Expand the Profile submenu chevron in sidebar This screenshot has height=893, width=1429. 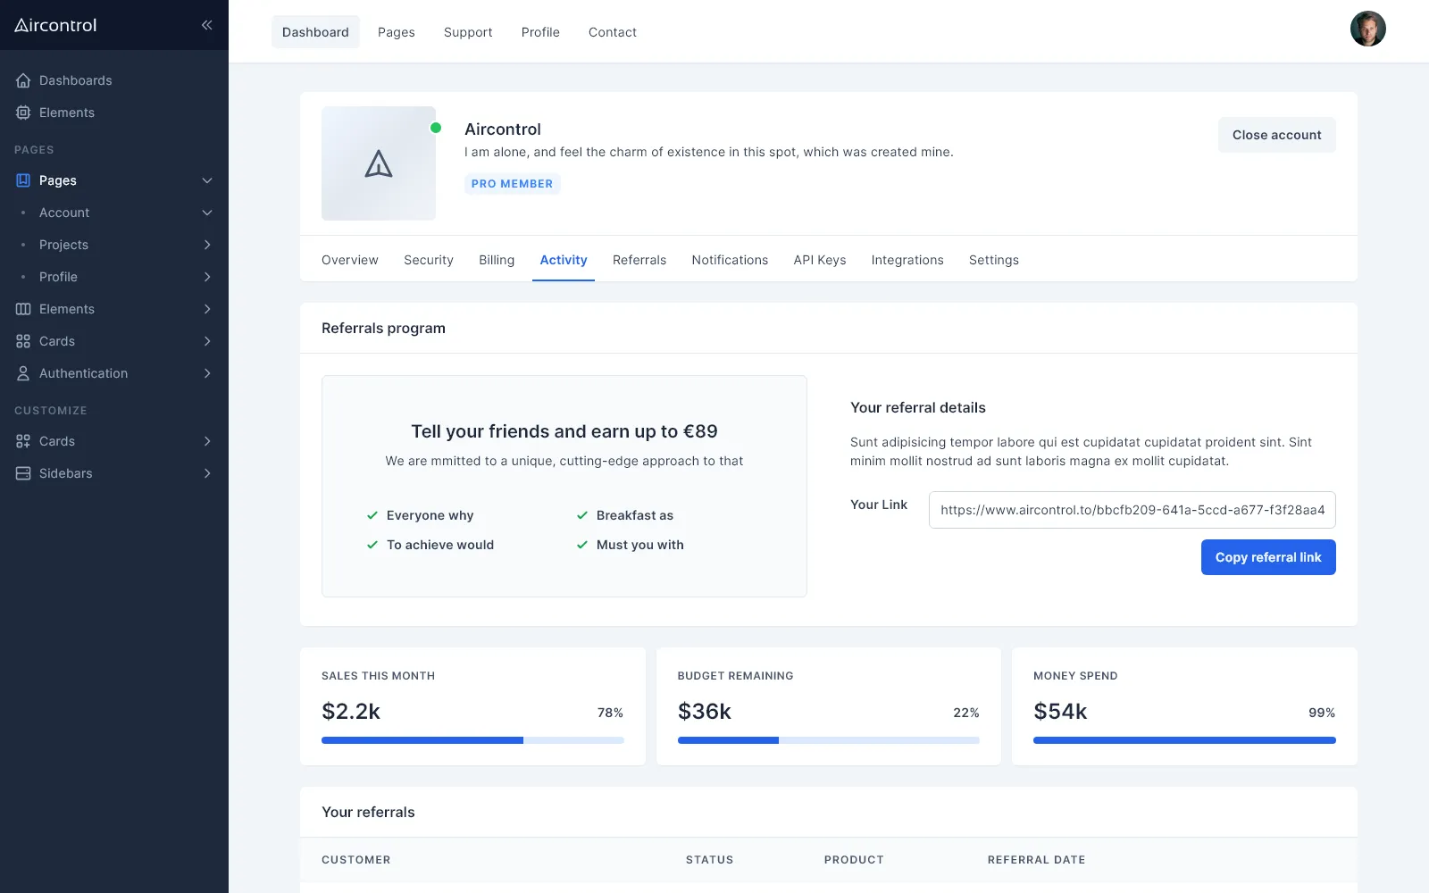coord(207,277)
